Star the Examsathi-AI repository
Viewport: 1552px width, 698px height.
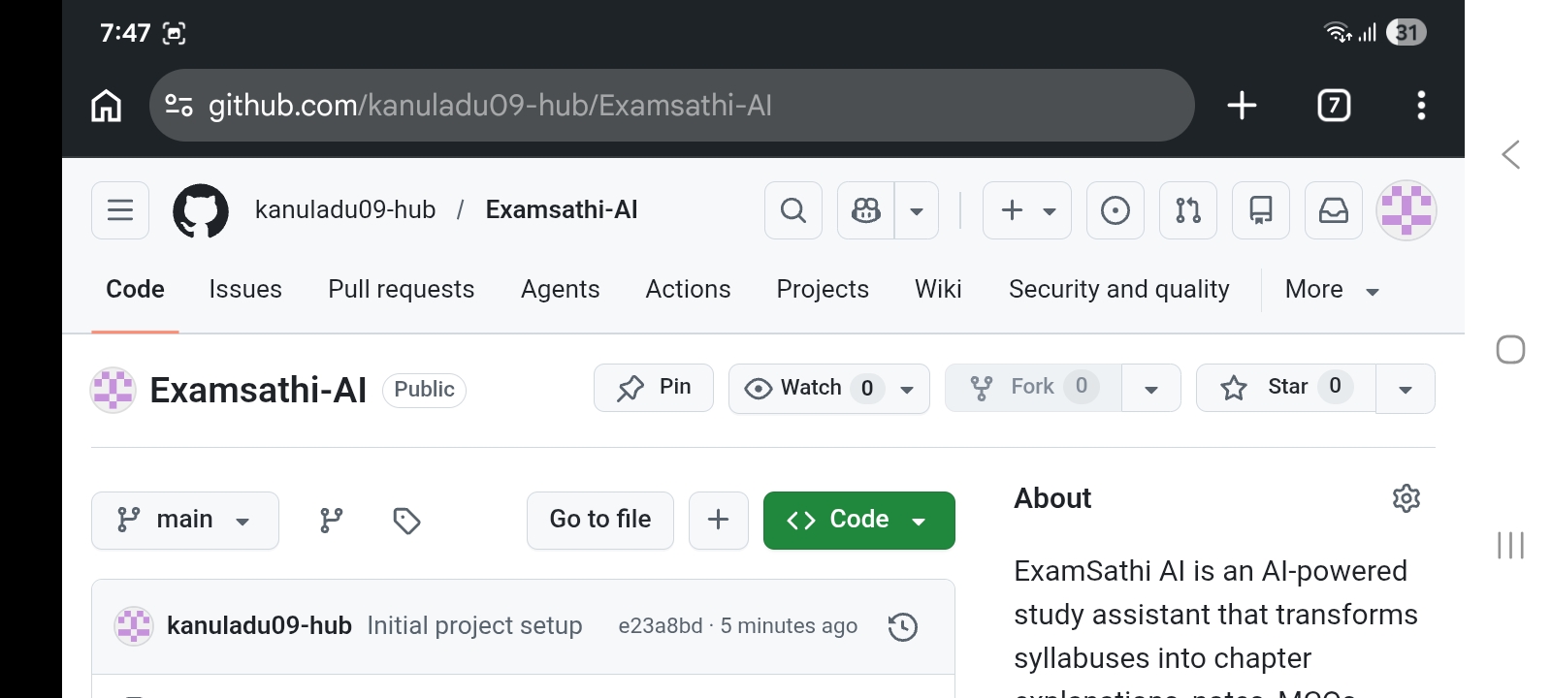click(1286, 388)
